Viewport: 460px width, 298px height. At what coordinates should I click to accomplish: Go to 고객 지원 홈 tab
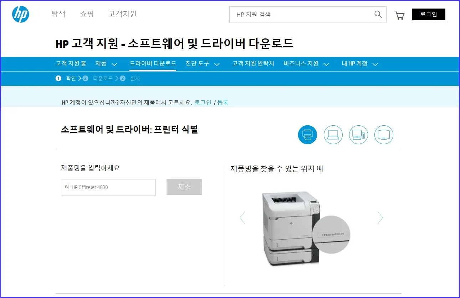coord(71,63)
